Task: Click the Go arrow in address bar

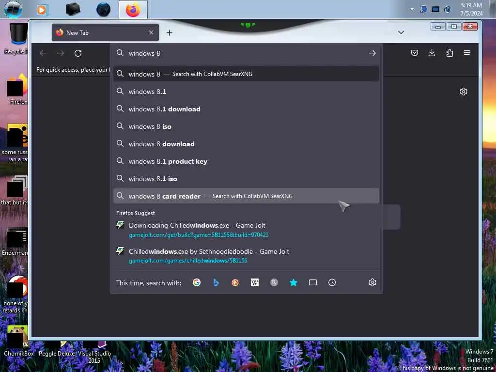Action: [372, 53]
